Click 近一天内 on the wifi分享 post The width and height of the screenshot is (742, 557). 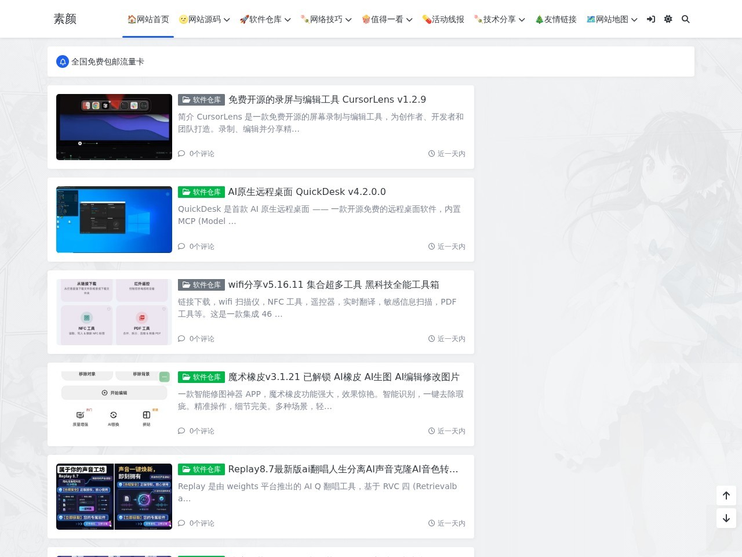point(451,339)
